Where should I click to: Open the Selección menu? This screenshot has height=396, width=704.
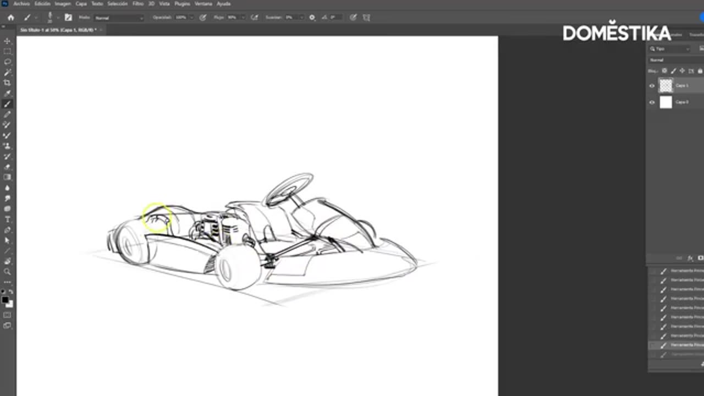(x=117, y=4)
